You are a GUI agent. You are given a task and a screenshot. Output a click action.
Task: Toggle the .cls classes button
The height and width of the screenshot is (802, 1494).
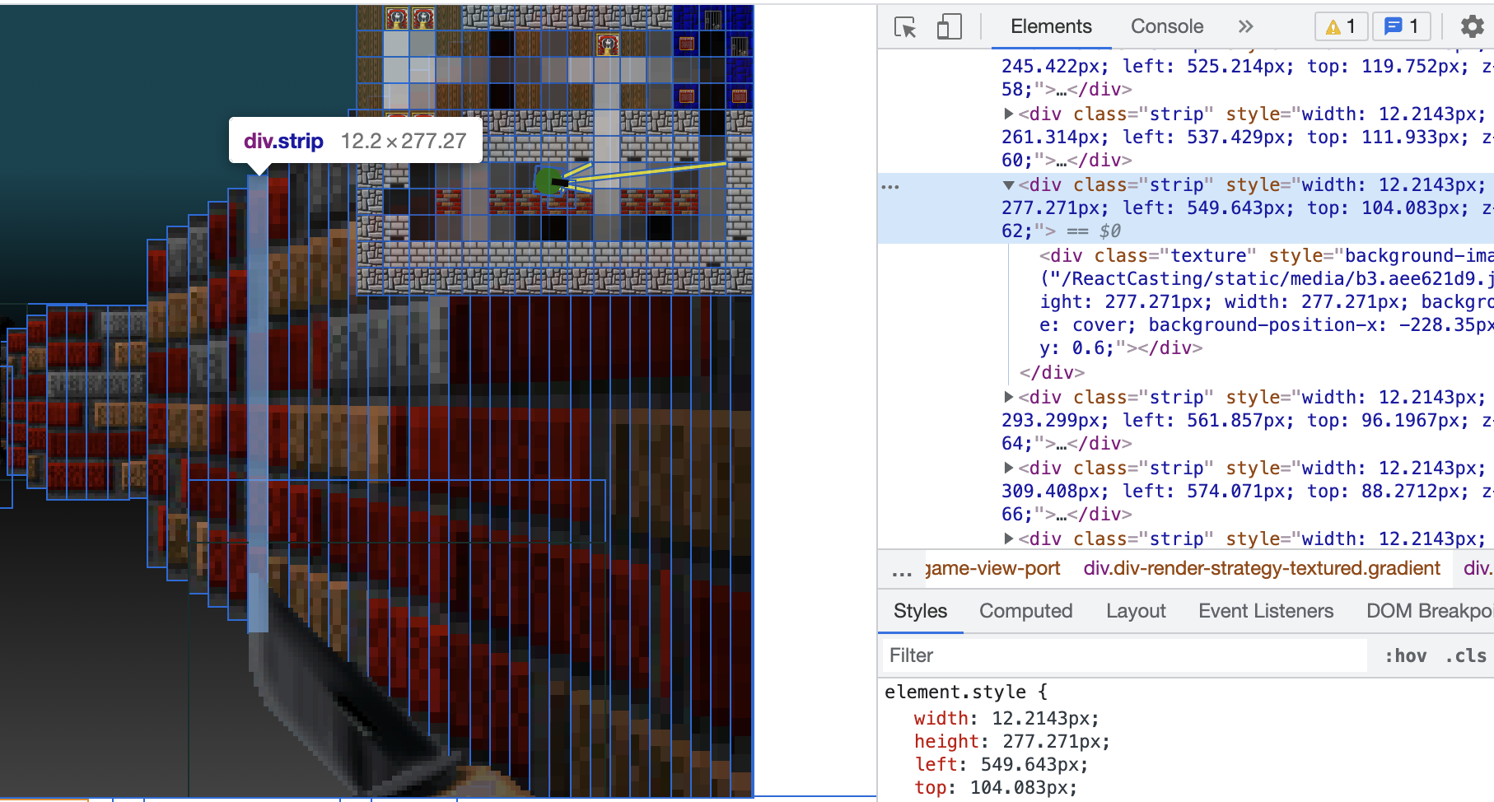point(1465,655)
